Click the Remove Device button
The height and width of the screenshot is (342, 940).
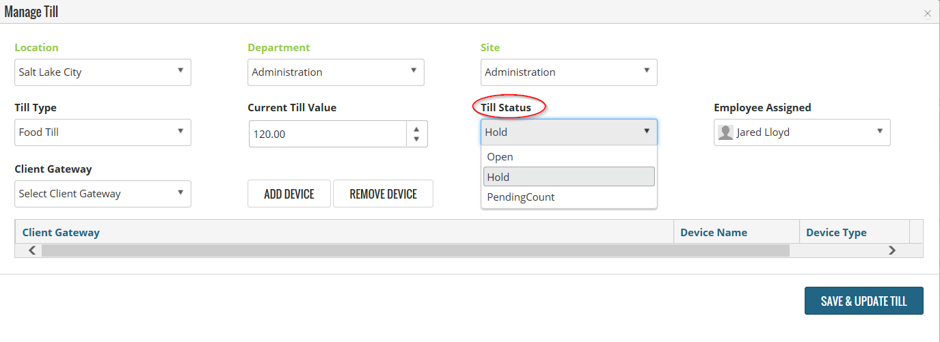383,194
